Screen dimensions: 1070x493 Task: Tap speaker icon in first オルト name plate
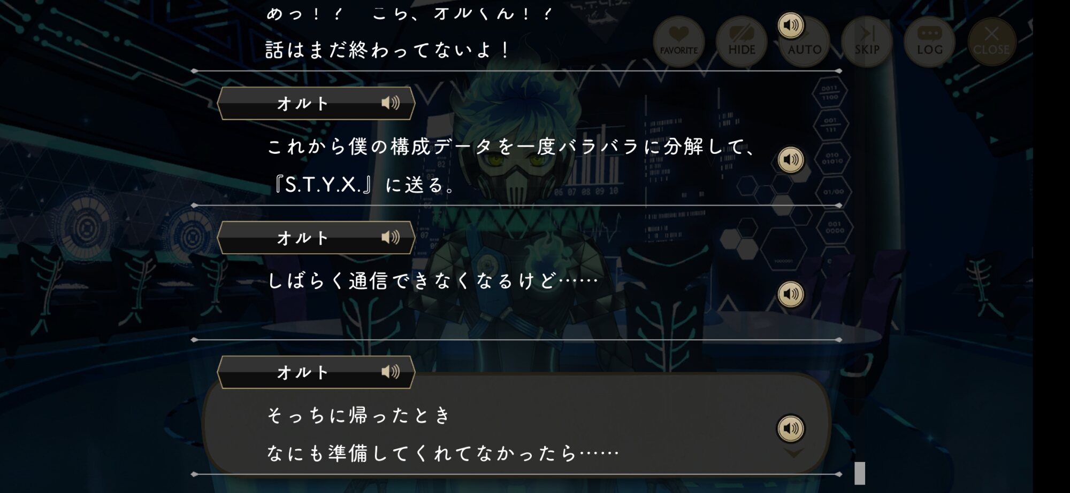click(x=391, y=103)
